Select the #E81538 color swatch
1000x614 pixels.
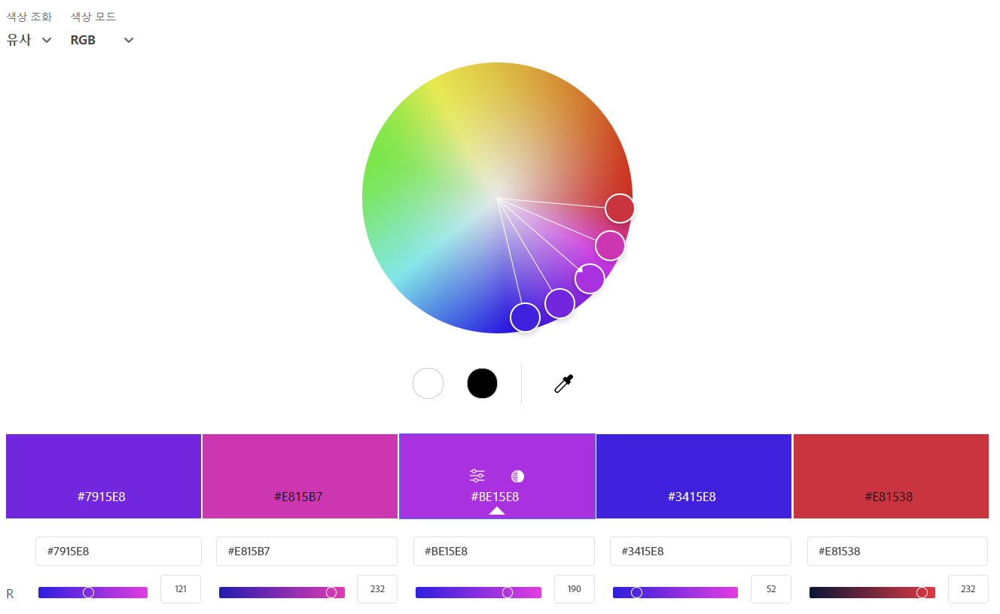(891, 476)
